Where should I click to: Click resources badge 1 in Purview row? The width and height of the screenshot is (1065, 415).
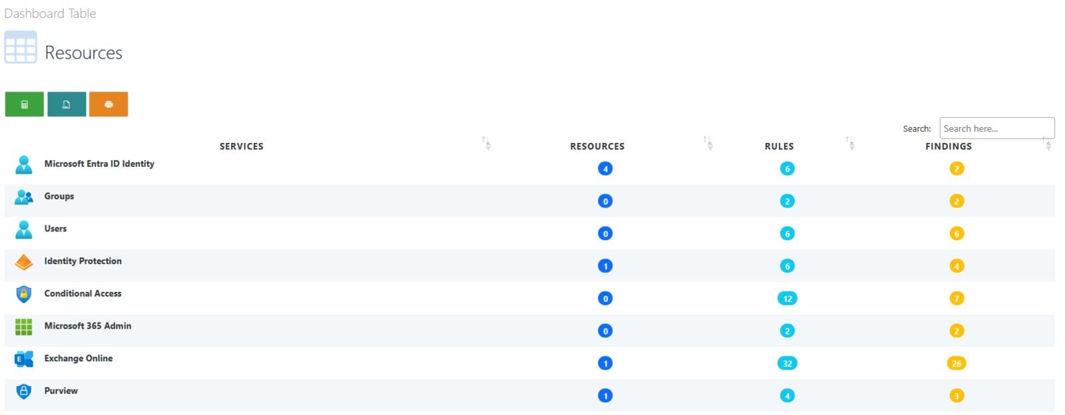(x=605, y=396)
